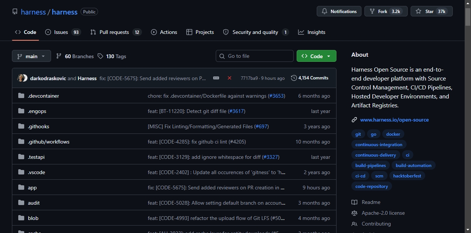This screenshot has height=233, width=471.
Task: Open the audit folder name
Action: pos(34,203)
